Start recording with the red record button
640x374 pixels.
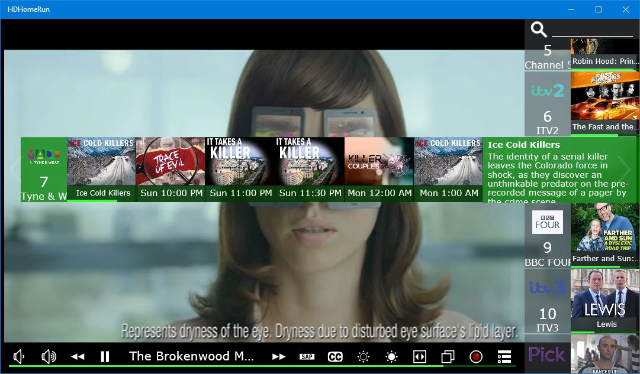click(x=475, y=356)
